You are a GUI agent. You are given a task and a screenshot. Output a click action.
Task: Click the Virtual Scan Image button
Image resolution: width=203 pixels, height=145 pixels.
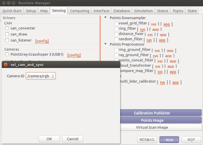click(161, 127)
